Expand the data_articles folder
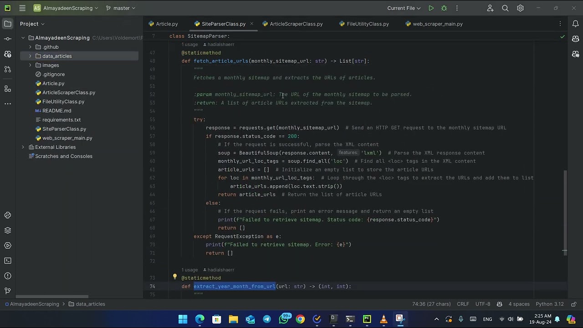 pyautogui.click(x=30, y=56)
